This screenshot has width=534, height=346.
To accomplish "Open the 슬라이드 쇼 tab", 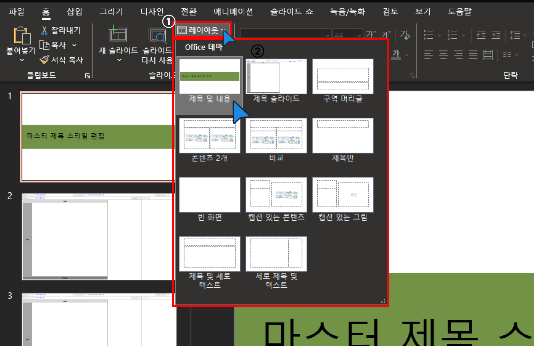I will point(291,12).
